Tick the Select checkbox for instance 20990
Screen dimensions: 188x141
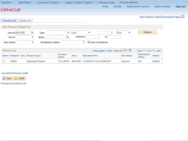coord(4,61)
